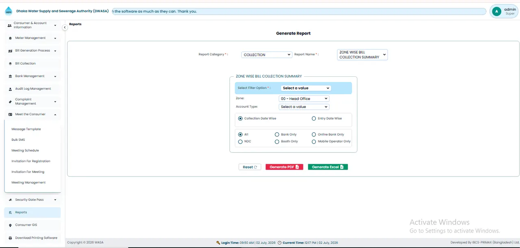Open the Meeting Management menu item
The height and width of the screenshot is (248, 520).
coord(28,183)
